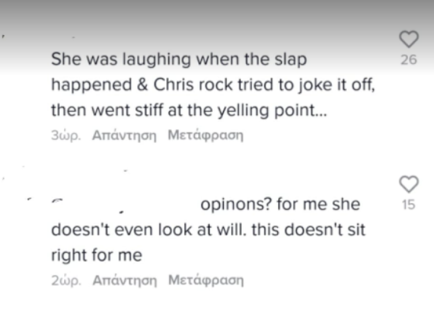Translate the comment posted 3ώρ. ago via Μετάφραση
This screenshot has height=326, width=434.
coord(206,135)
